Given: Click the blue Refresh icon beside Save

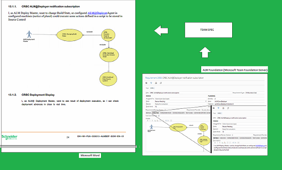Looking at the screenshot, I should coord(151,83).
